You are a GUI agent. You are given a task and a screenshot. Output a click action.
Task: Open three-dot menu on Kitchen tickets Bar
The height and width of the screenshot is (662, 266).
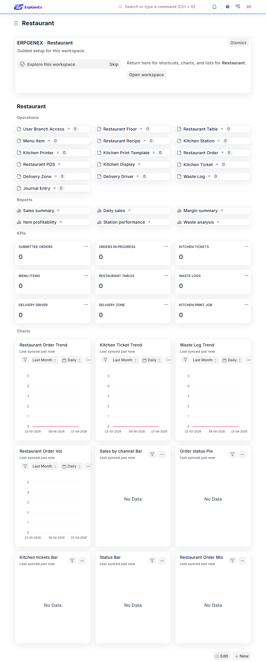pos(82,561)
